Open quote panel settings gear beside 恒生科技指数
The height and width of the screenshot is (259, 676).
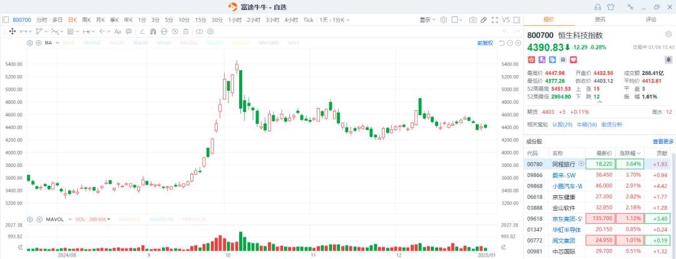point(668,34)
